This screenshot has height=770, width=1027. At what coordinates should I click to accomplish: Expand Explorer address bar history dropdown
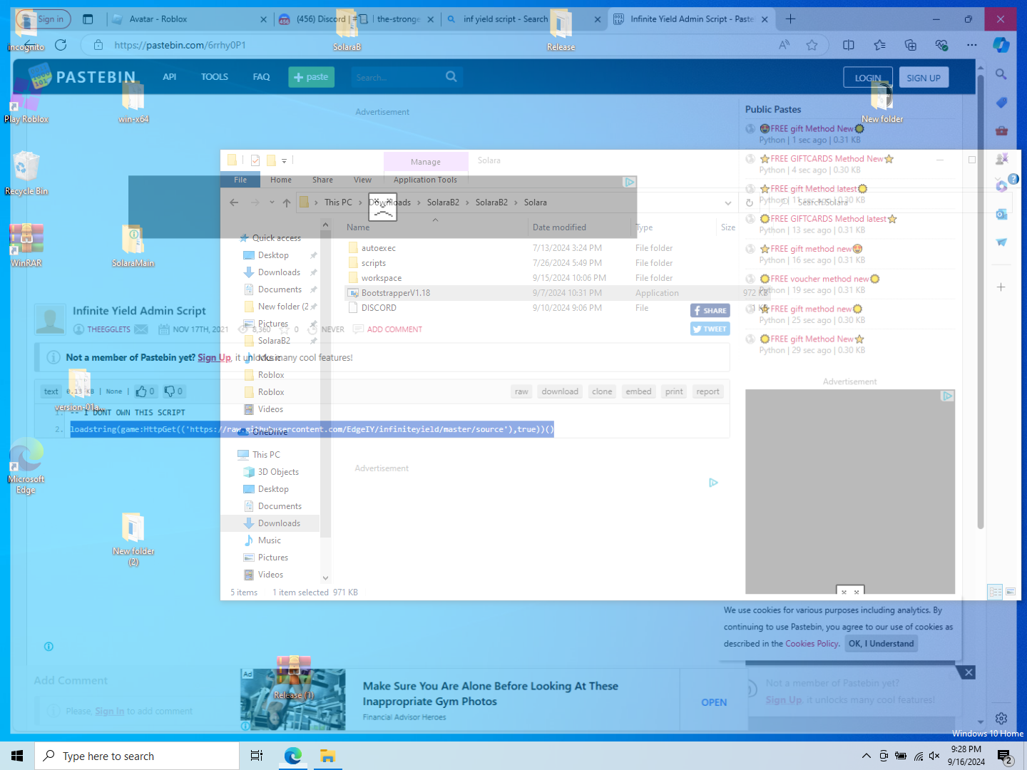point(728,202)
